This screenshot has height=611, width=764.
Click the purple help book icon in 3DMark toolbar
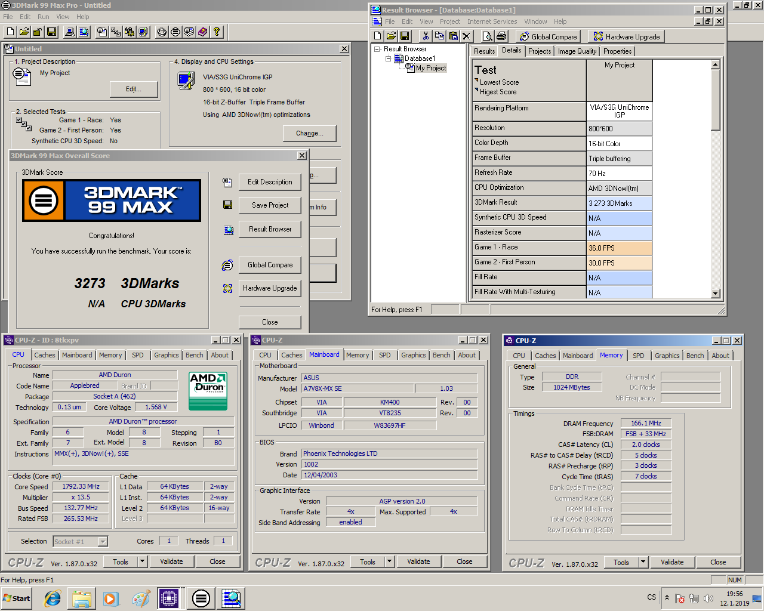[x=203, y=32]
